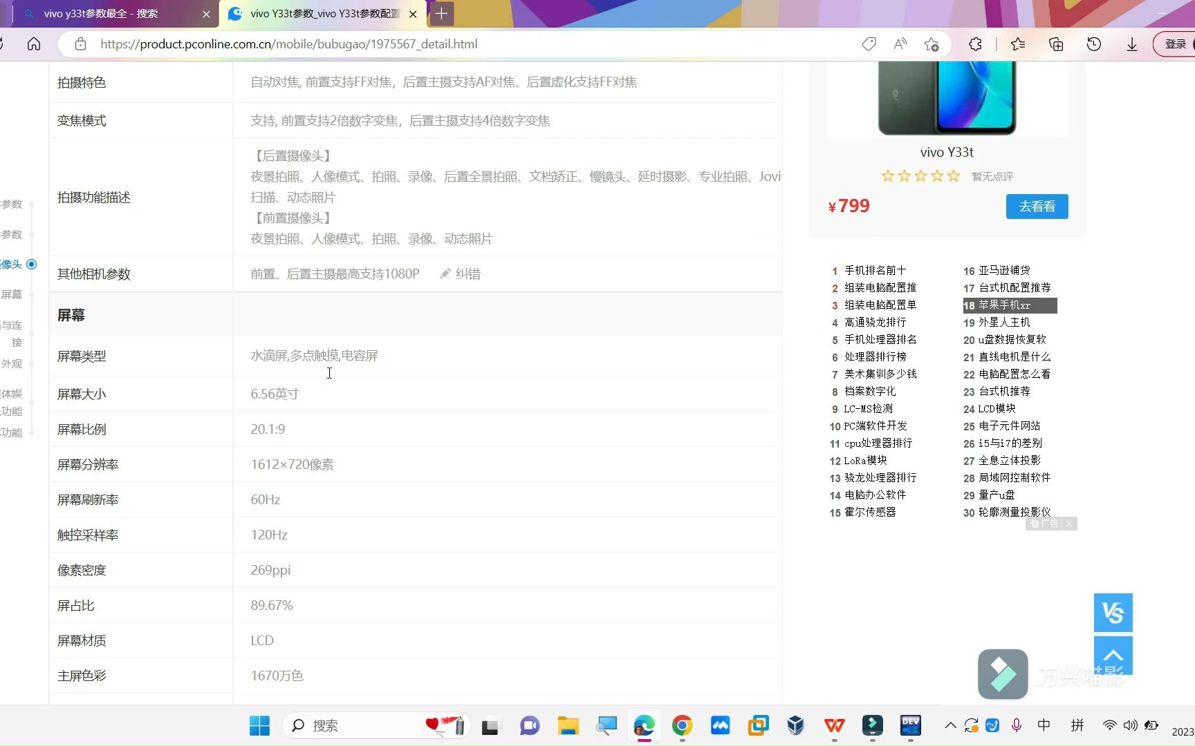Image resolution: width=1195 pixels, height=746 pixels.
Task: Open the VS compare button
Action: click(1113, 613)
